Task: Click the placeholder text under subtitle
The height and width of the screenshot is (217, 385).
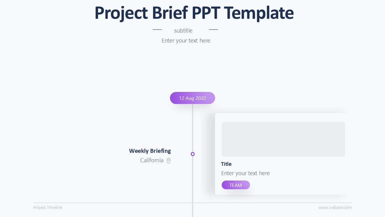Action: pyautogui.click(x=186, y=41)
